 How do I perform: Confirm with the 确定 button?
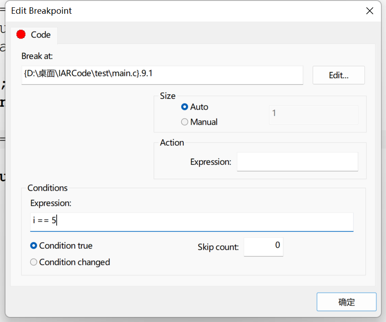coord(346,302)
